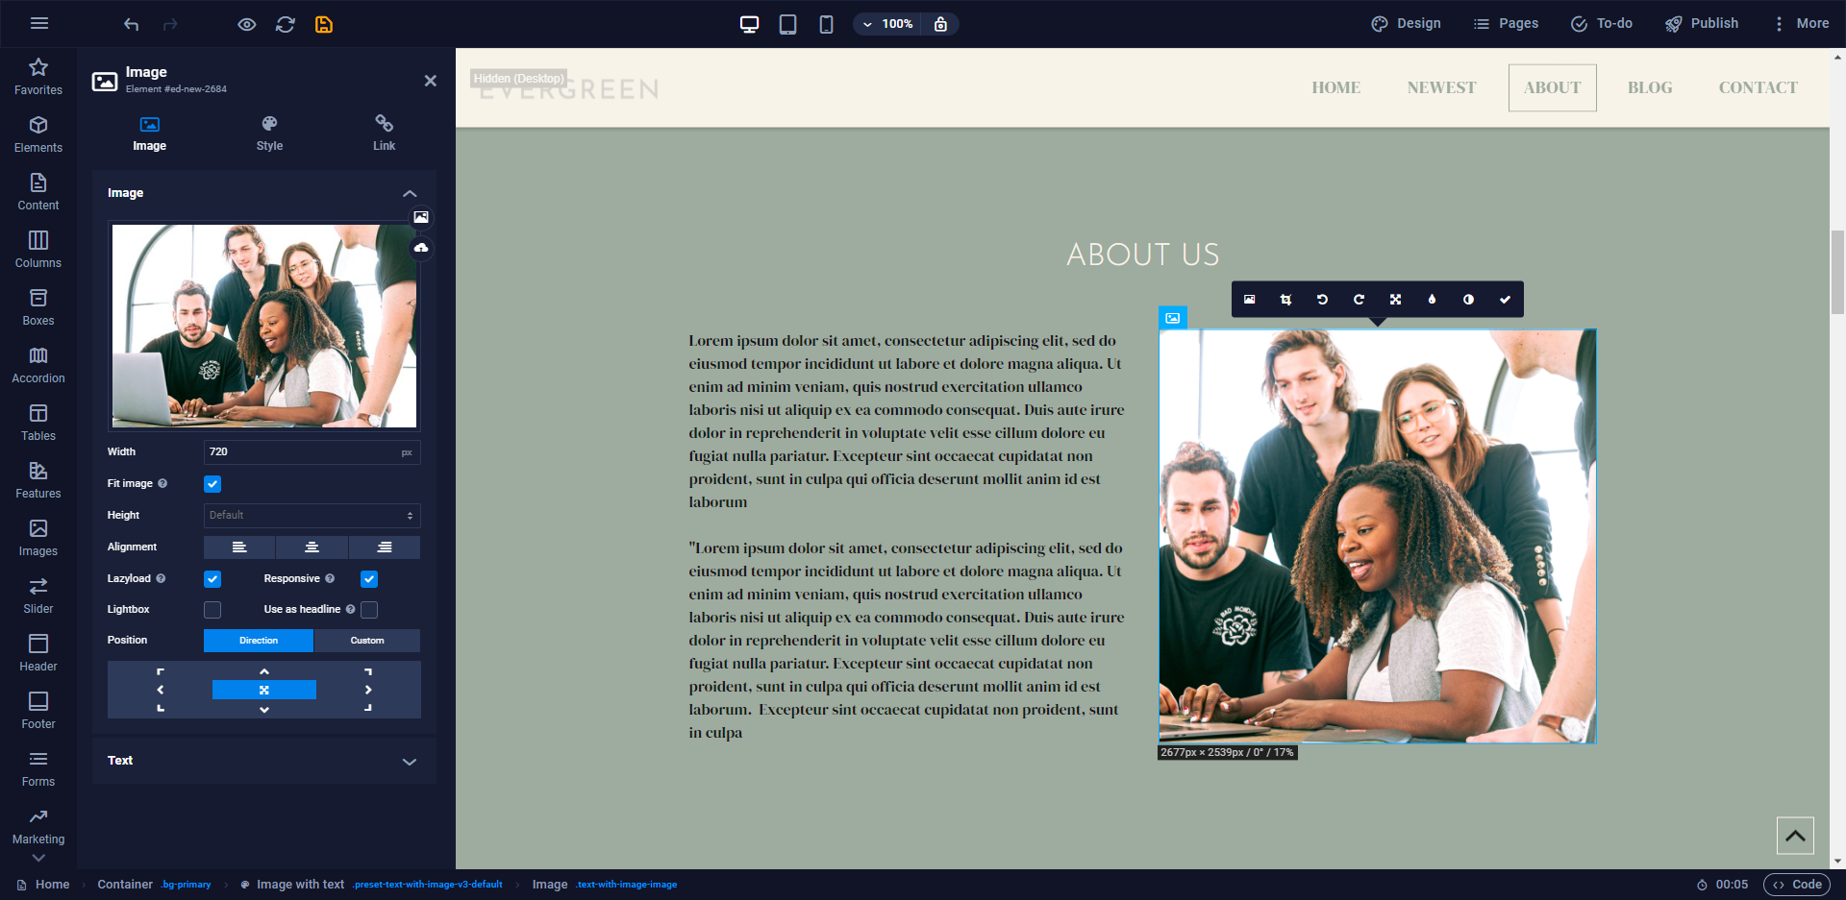Click the Width input field
This screenshot has width=1846, height=900.
[x=300, y=452]
